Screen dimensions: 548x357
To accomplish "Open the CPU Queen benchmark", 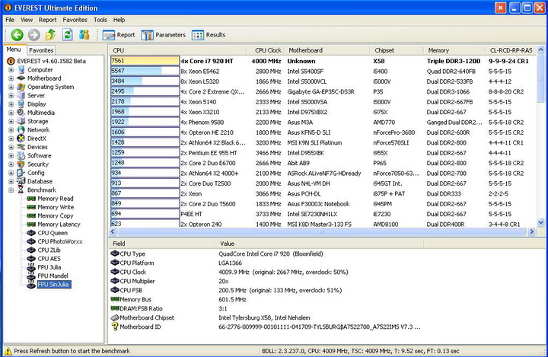I will [x=53, y=233].
